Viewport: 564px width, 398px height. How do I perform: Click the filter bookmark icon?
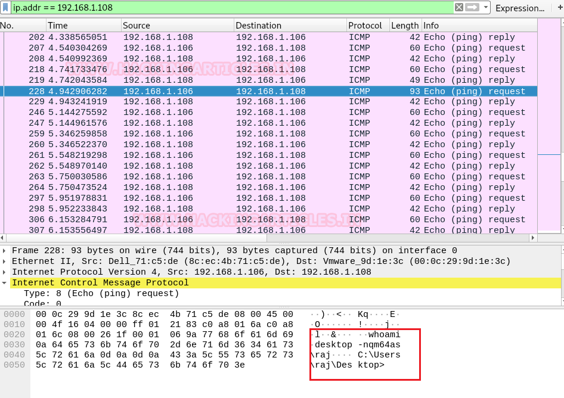[6, 8]
